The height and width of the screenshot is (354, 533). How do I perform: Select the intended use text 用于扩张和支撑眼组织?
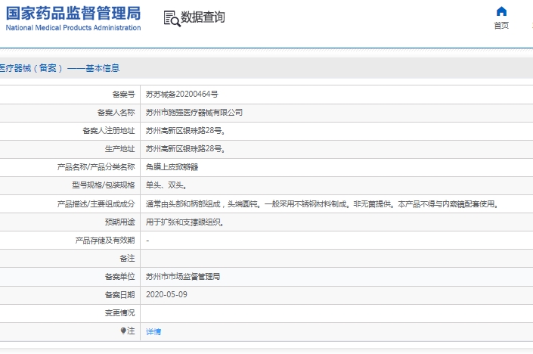[184, 222]
